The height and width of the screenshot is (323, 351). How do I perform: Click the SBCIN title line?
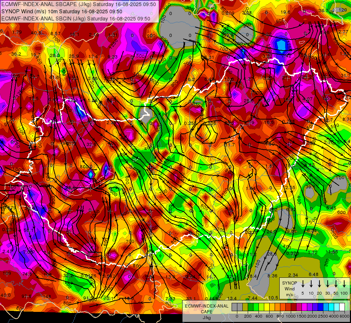[76, 19]
